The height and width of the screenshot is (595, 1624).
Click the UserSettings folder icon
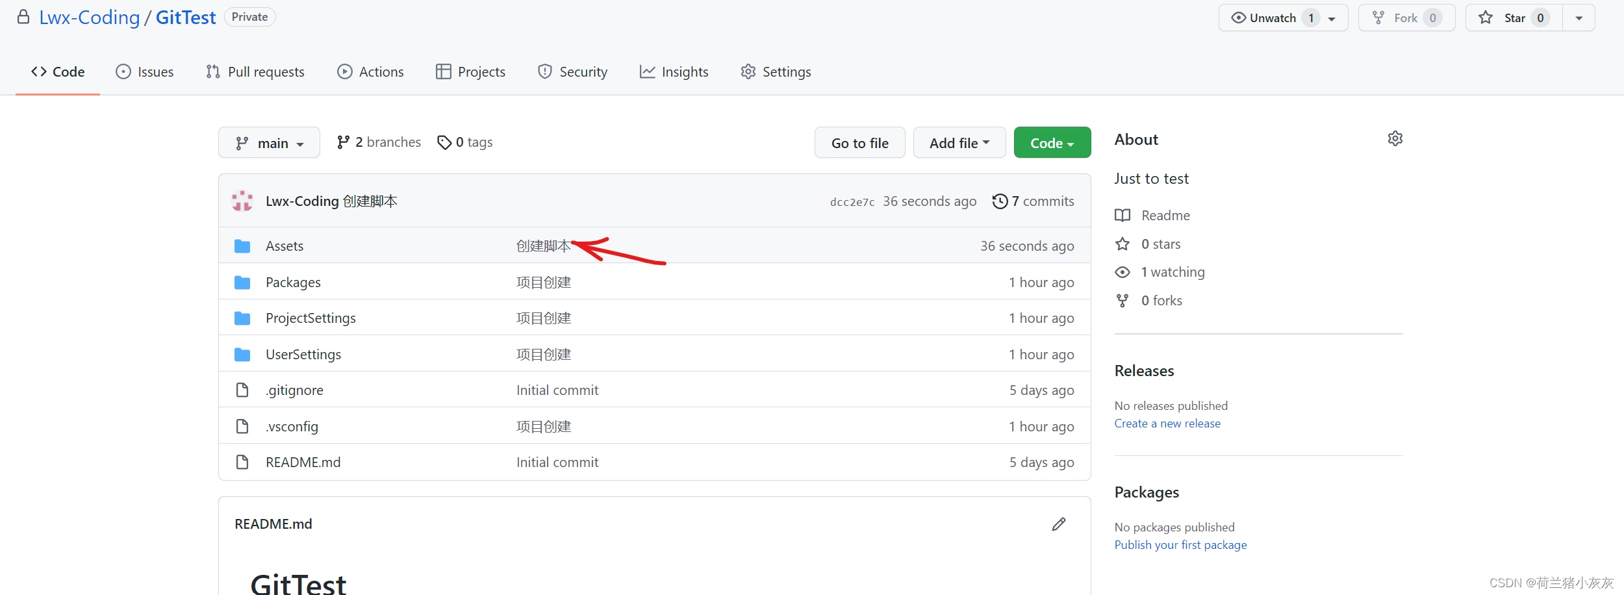pos(242,354)
